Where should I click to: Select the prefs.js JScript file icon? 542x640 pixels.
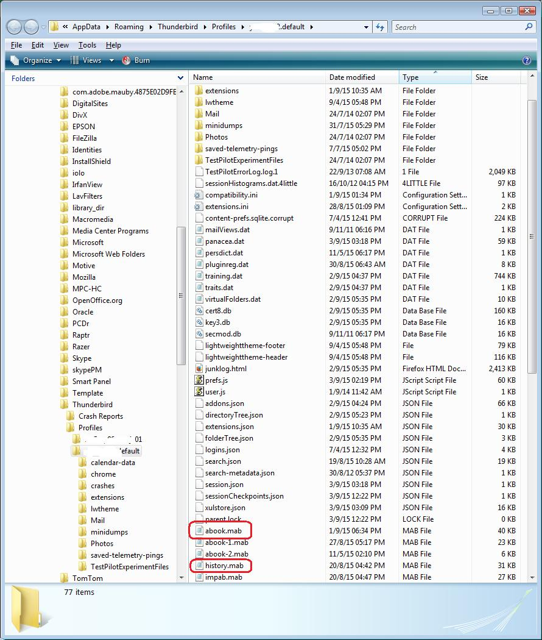coord(199,380)
